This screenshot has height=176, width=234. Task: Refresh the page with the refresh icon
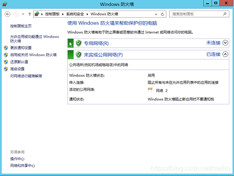tap(163, 14)
